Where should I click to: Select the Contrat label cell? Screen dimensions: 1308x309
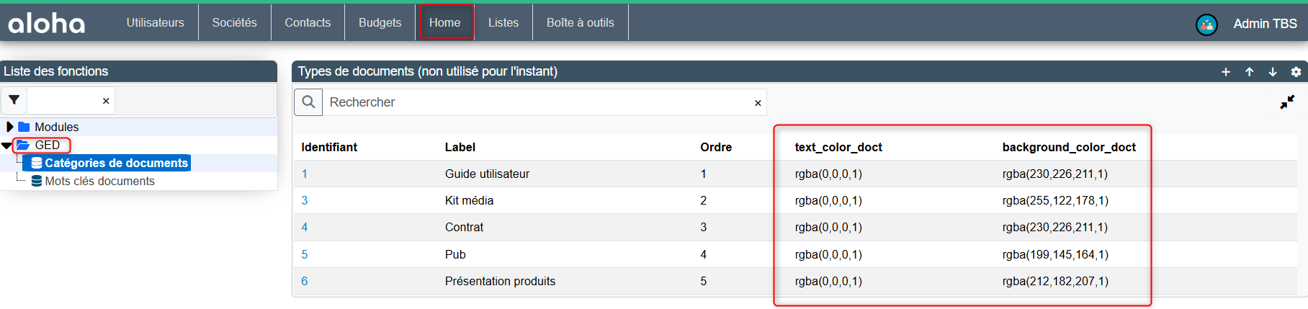pyautogui.click(x=464, y=227)
